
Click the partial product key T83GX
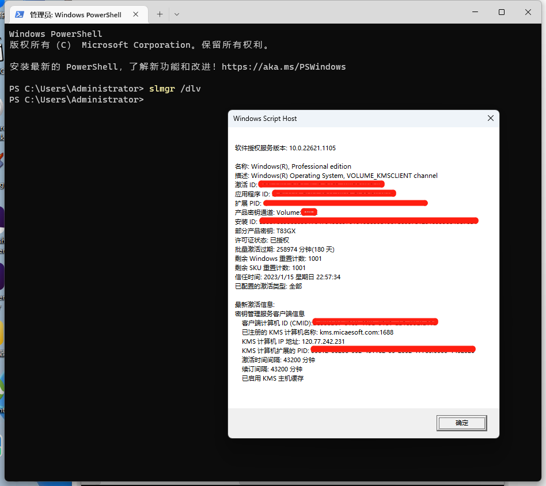click(x=286, y=231)
